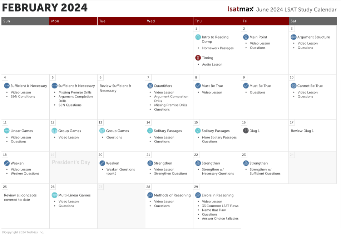Select the red Timing audio lesson icon
The height and width of the screenshot is (239, 341).
click(198, 58)
